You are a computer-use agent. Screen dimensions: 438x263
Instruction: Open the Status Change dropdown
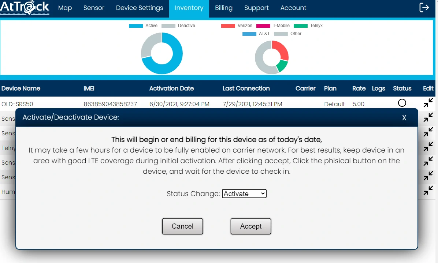point(244,194)
